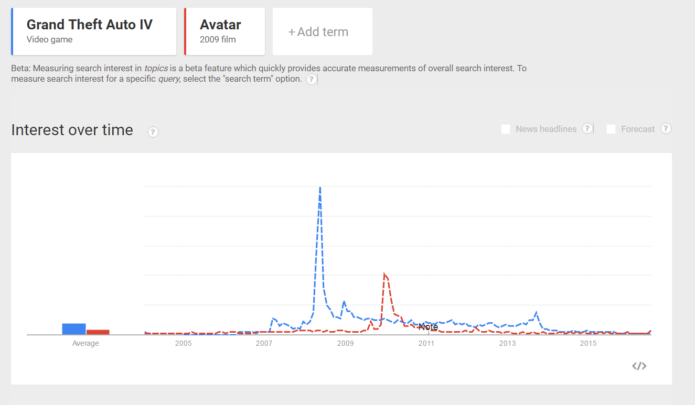Viewport: 695px width, 405px height.
Task: Click the embed code icon below chart
Action: point(639,366)
